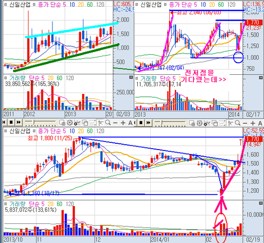Toggle 신일산업 legend square in top-left chart
The width and height of the screenshot is (264, 243).
pos(6,4)
